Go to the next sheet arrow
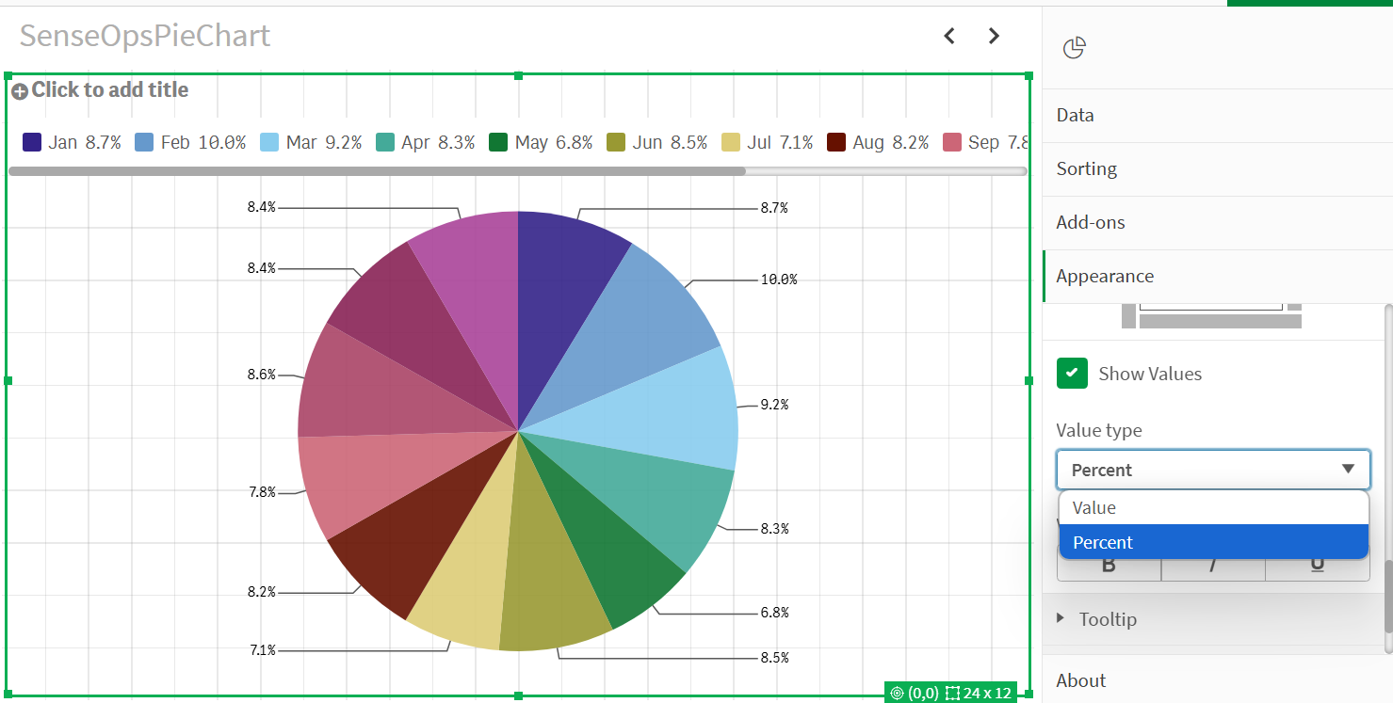 pos(994,36)
